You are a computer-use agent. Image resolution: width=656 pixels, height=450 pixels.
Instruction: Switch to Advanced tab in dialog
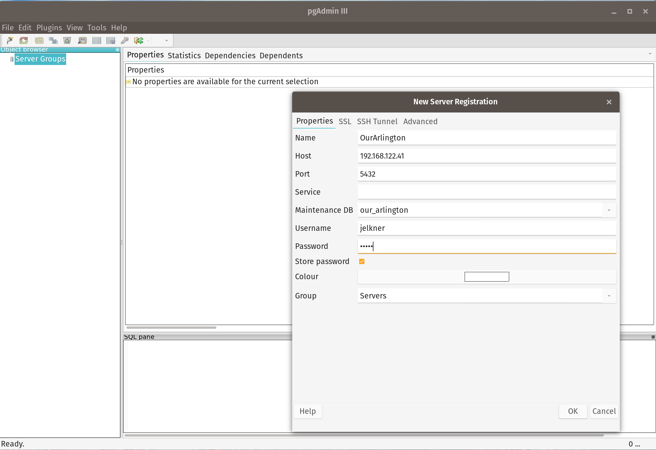pos(420,121)
